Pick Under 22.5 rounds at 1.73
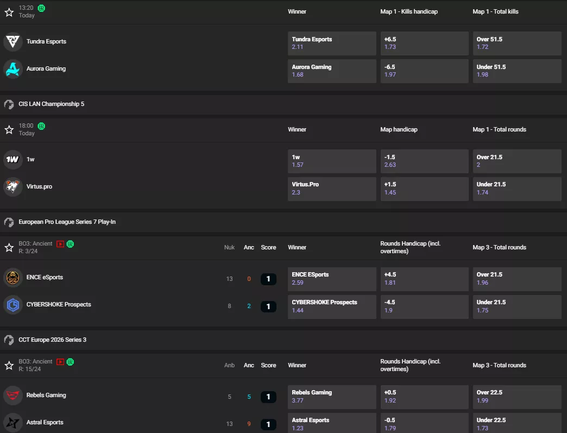The height and width of the screenshot is (433, 567). point(517,423)
